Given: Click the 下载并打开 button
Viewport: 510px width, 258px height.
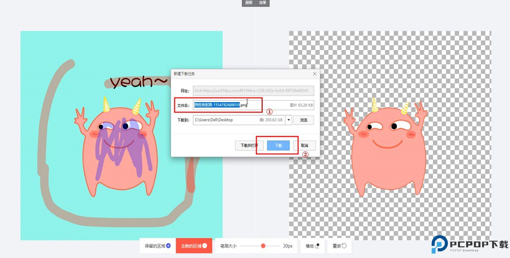Looking at the screenshot, I should pyautogui.click(x=249, y=145).
